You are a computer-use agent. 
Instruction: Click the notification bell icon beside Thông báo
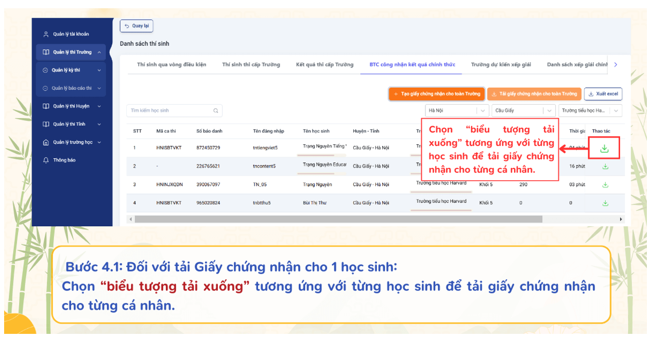coord(46,160)
